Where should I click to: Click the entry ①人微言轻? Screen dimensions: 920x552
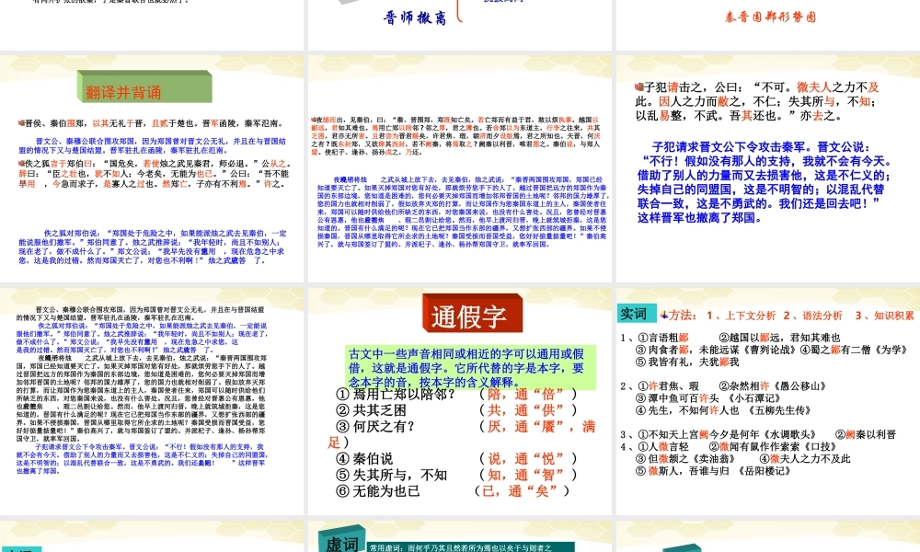pyautogui.click(x=662, y=447)
